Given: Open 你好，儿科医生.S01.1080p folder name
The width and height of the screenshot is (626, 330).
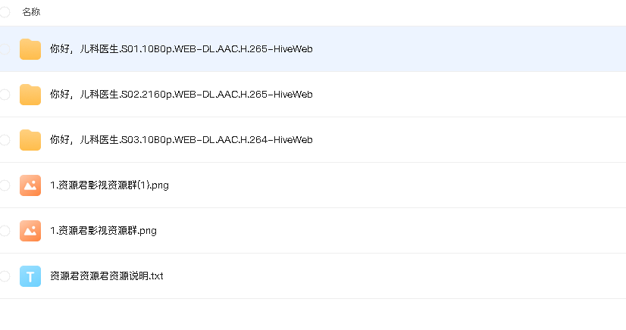Looking at the screenshot, I should click(x=181, y=49).
